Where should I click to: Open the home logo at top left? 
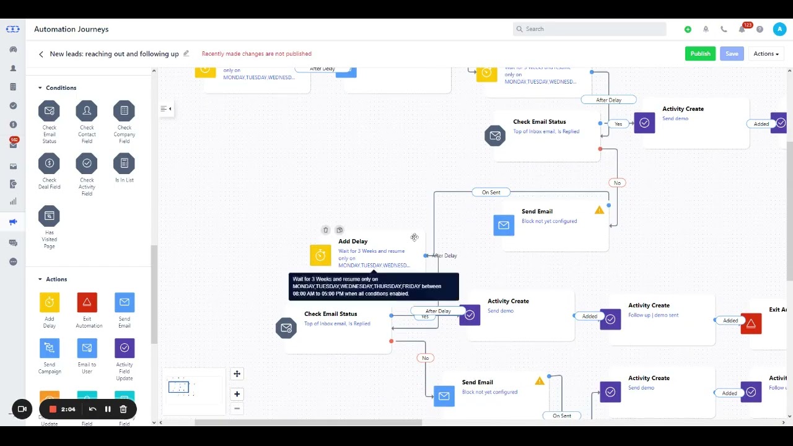click(x=13, y=29)
